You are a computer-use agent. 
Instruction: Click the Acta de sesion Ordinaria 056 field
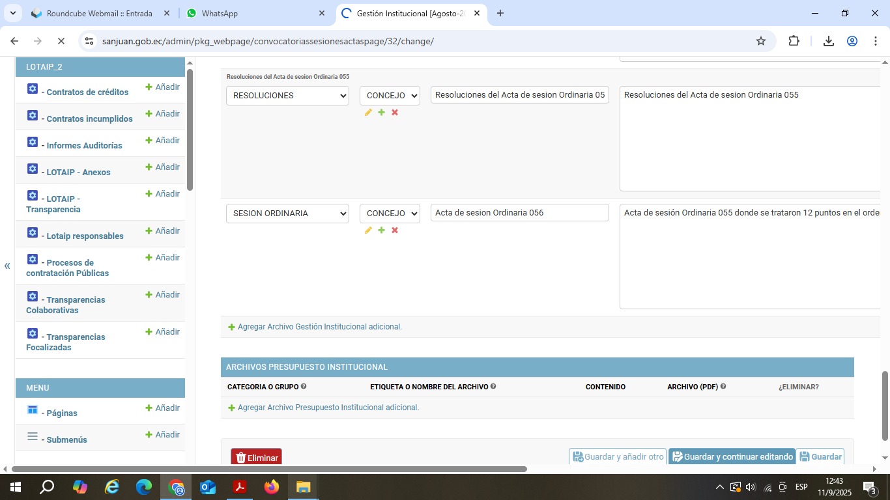519,213
